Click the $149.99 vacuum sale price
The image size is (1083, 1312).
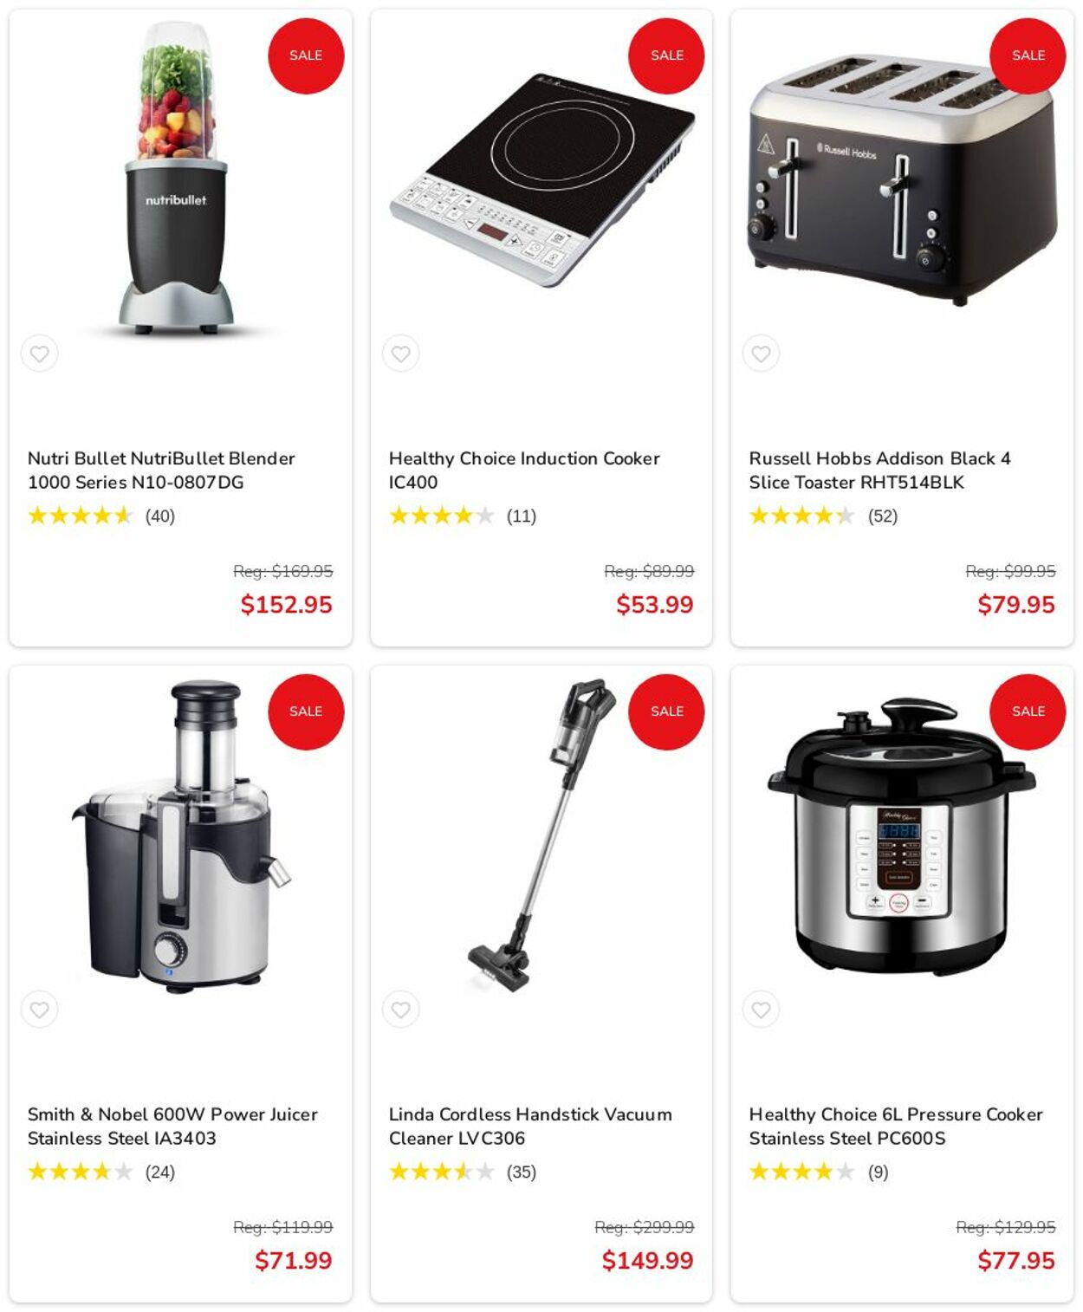coord(647,1260)
